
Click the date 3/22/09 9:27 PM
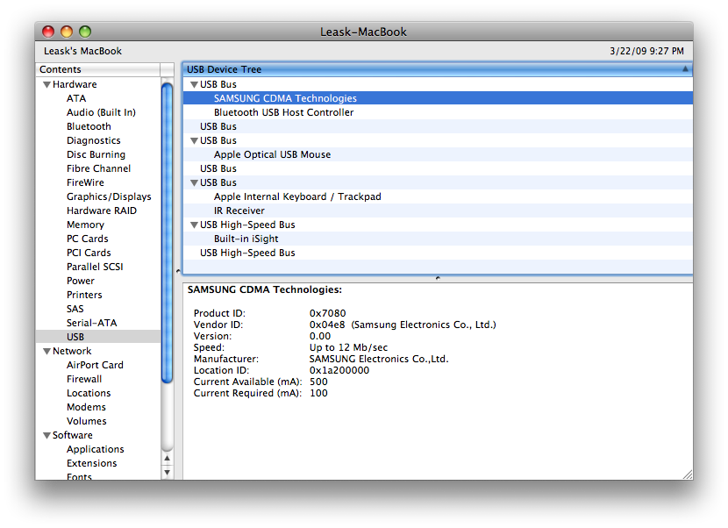click(x=646, y=51)
